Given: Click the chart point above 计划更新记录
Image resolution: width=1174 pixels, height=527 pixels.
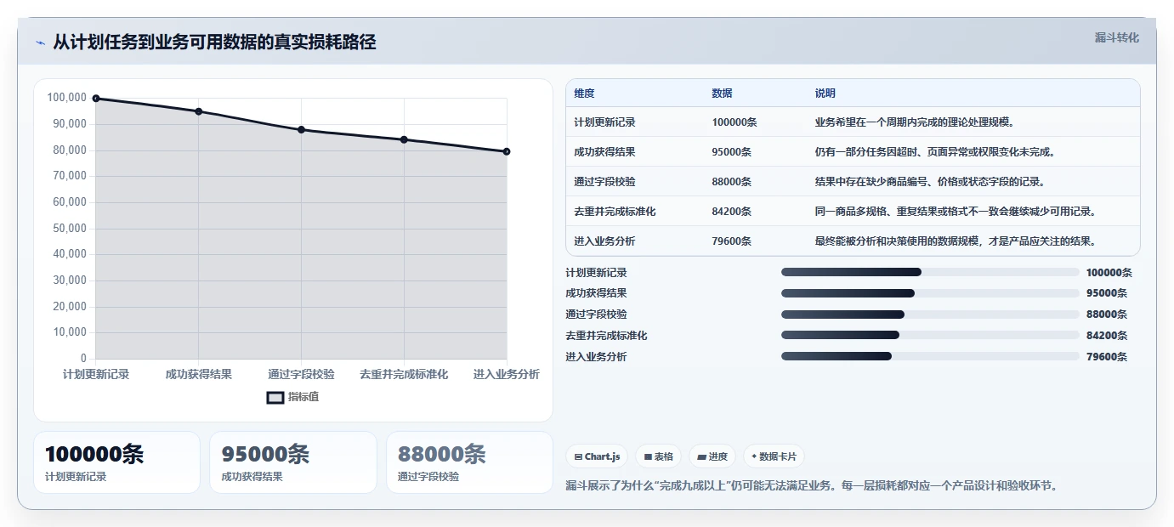Looking at the screenshot, I should coord(96,99).
